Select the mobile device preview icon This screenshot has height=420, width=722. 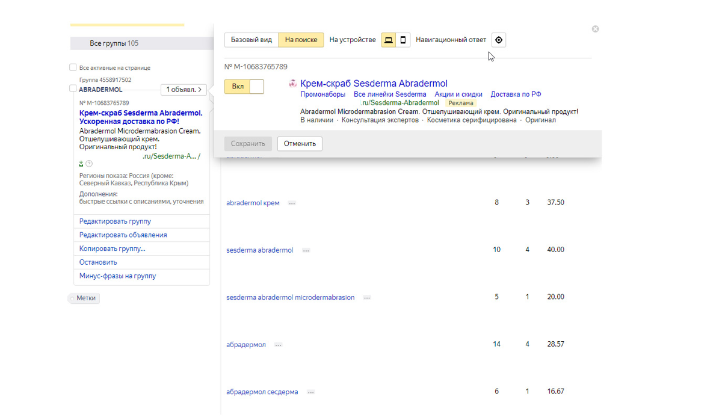403,40
